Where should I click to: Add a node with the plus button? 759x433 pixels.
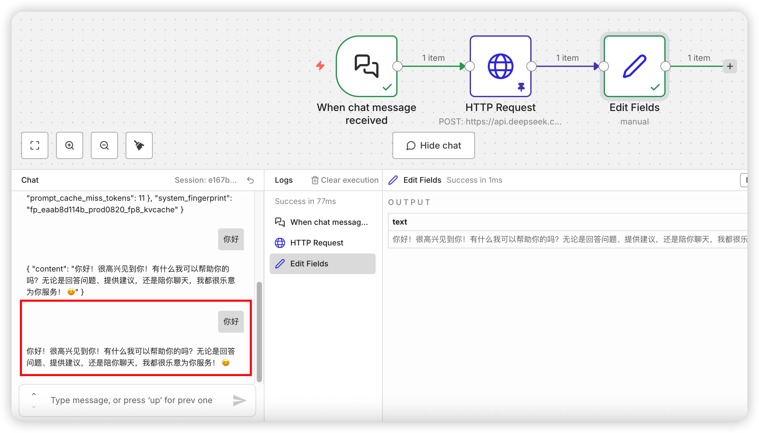tap(730, 67)
